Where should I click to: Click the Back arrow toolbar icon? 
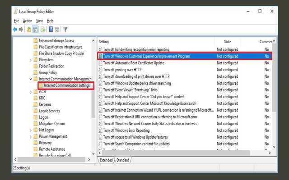click(x=15, y=30)
